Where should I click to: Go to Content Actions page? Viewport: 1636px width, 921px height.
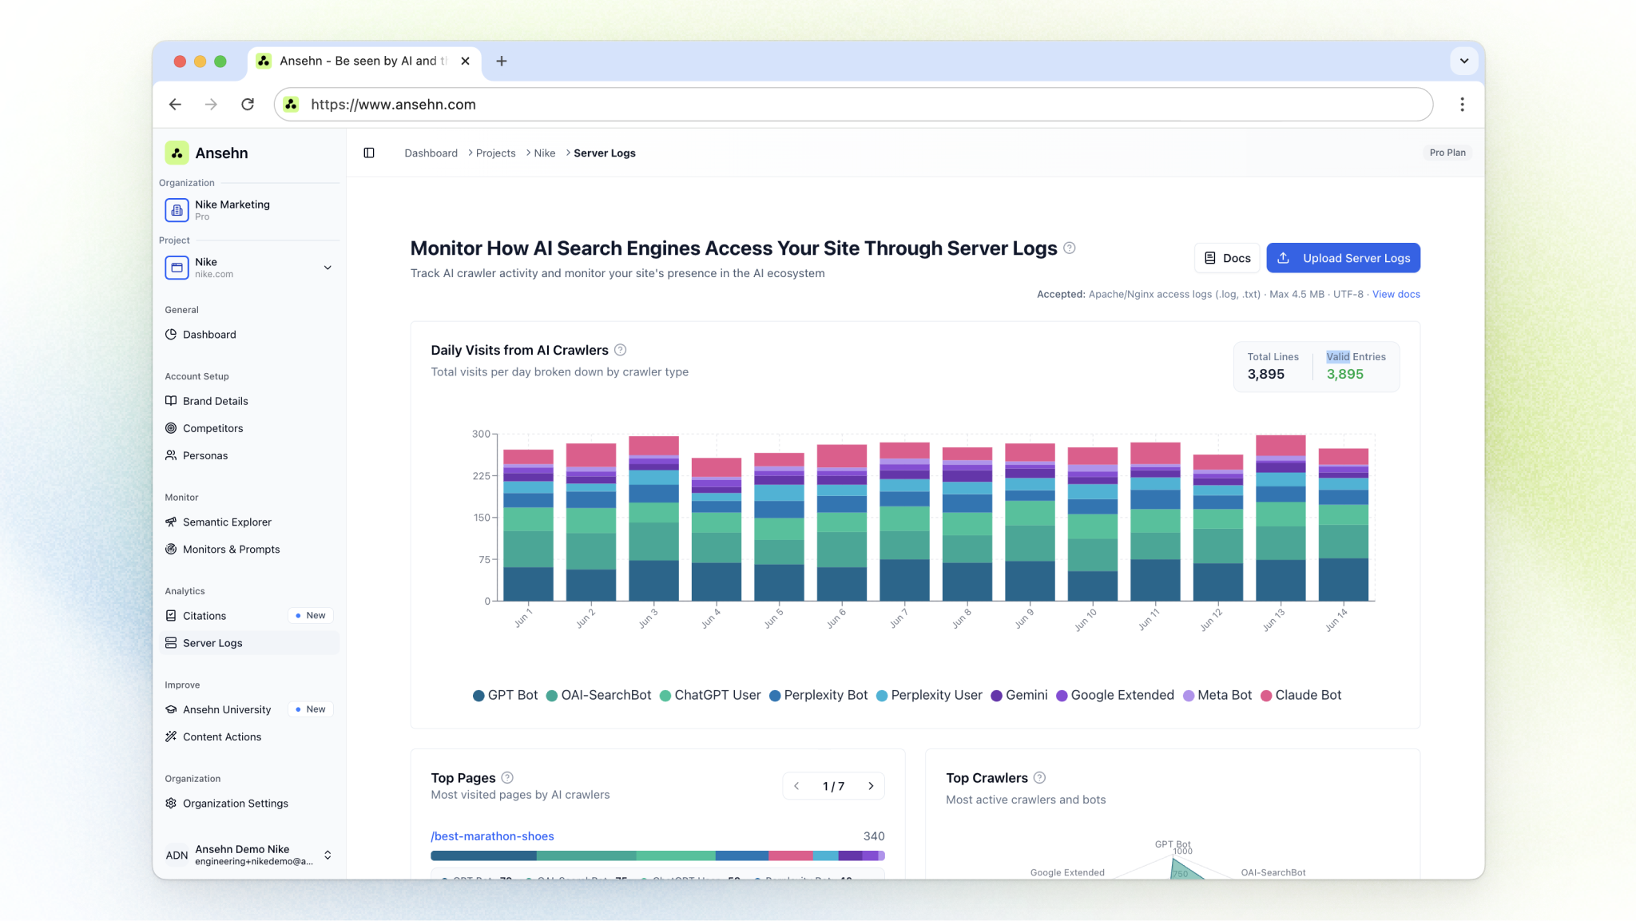pos(221,736)
